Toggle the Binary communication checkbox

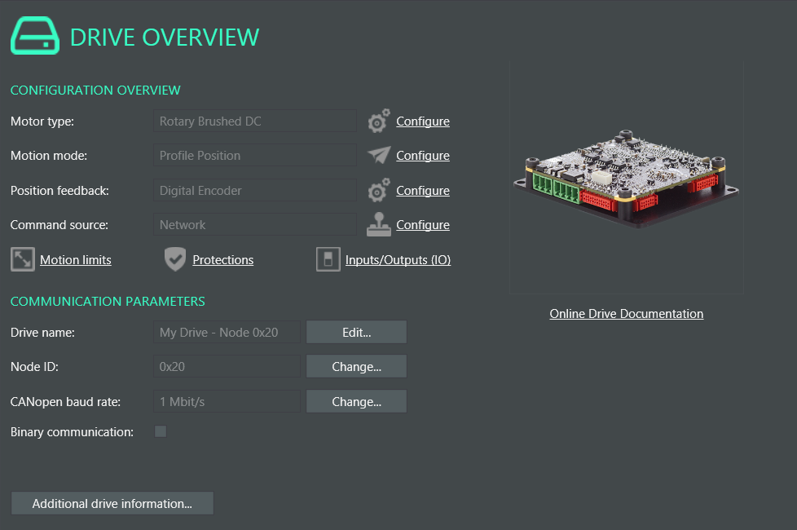click(x=161, y=431)
